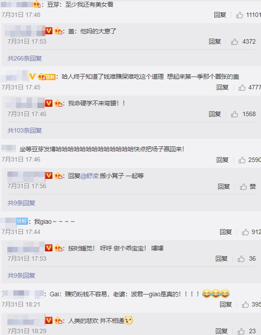The image size is (261, 335).
Task: Like the 我giao comment with 912 likes
Action: pyautogui.click(x=245, y=232)
